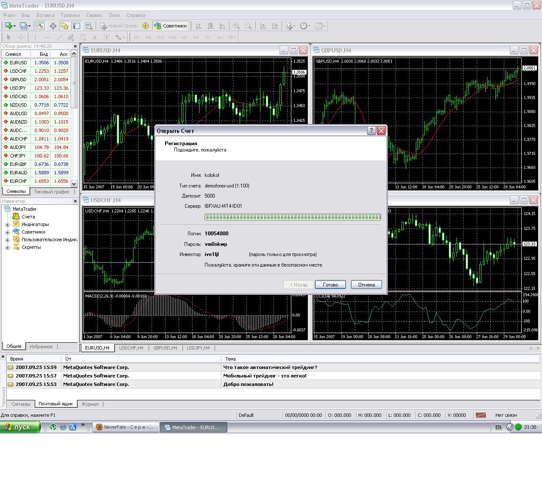Open the Графики menu
The height and width of the screenshot is (493, 542).
tap(70, 15)
